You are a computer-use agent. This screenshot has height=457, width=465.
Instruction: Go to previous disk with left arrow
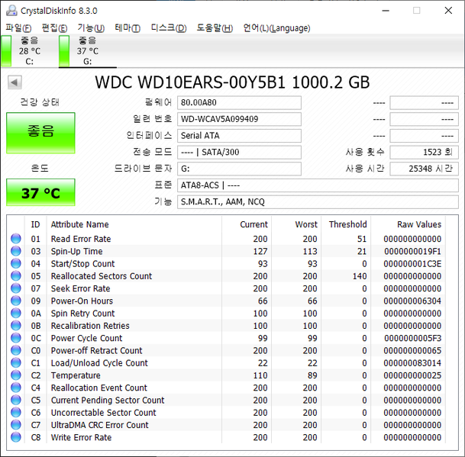tap(15, 82)
